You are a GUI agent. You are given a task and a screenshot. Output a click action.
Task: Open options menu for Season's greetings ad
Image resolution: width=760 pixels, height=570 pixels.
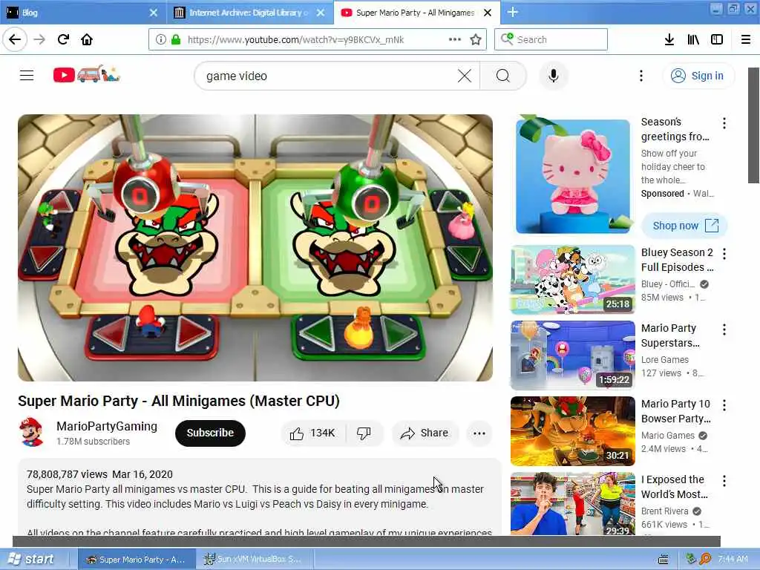724,123
